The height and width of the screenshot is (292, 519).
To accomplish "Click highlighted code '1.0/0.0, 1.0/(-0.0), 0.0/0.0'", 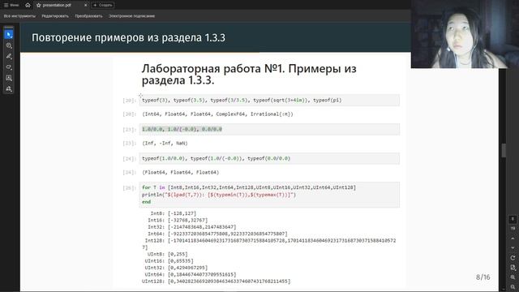I will point(182,129).
